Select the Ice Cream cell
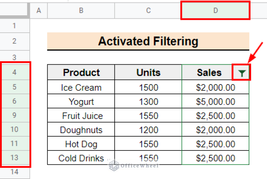The height and width of the screenshot is (179, 267). [81, 87]
